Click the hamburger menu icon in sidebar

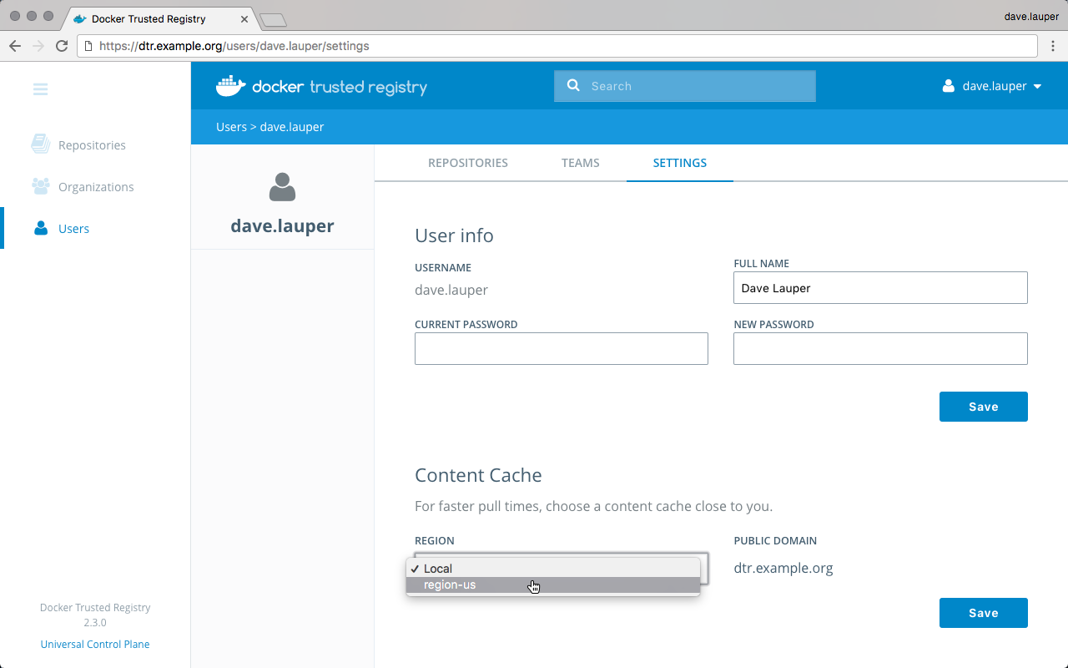pyautogui.click(x=40, y=89)
